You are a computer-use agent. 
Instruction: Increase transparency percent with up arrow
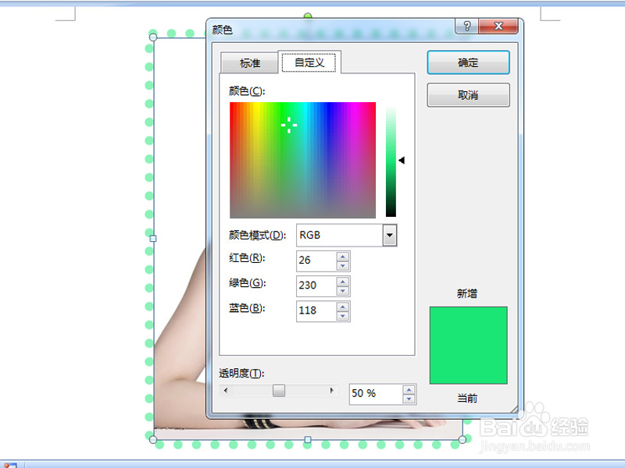click(x=409, y=389)
